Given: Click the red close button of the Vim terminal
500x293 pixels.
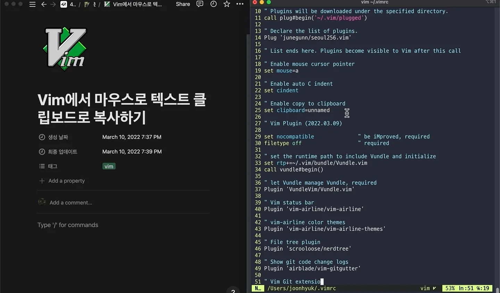Looking at the screenshot, I should point(255,2).
